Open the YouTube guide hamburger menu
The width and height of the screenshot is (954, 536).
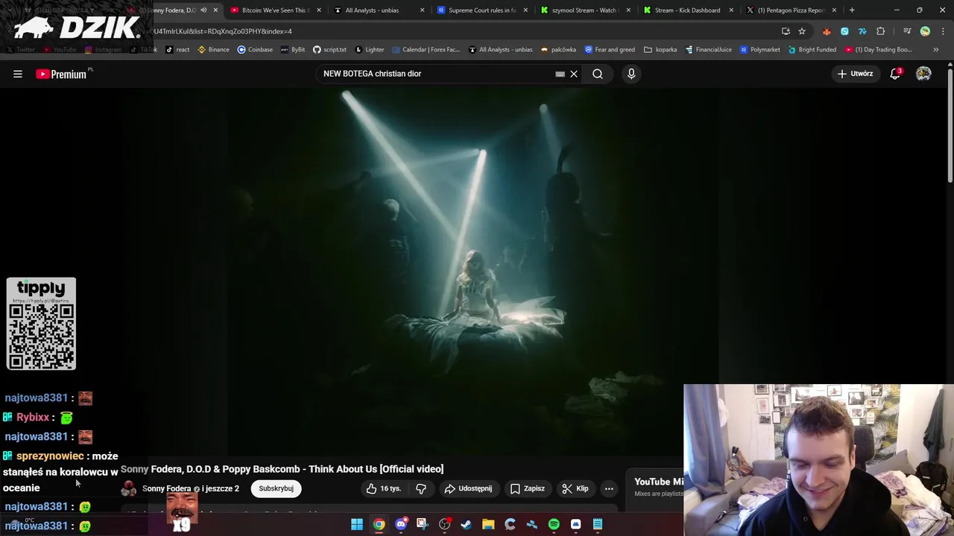(18, 74)
